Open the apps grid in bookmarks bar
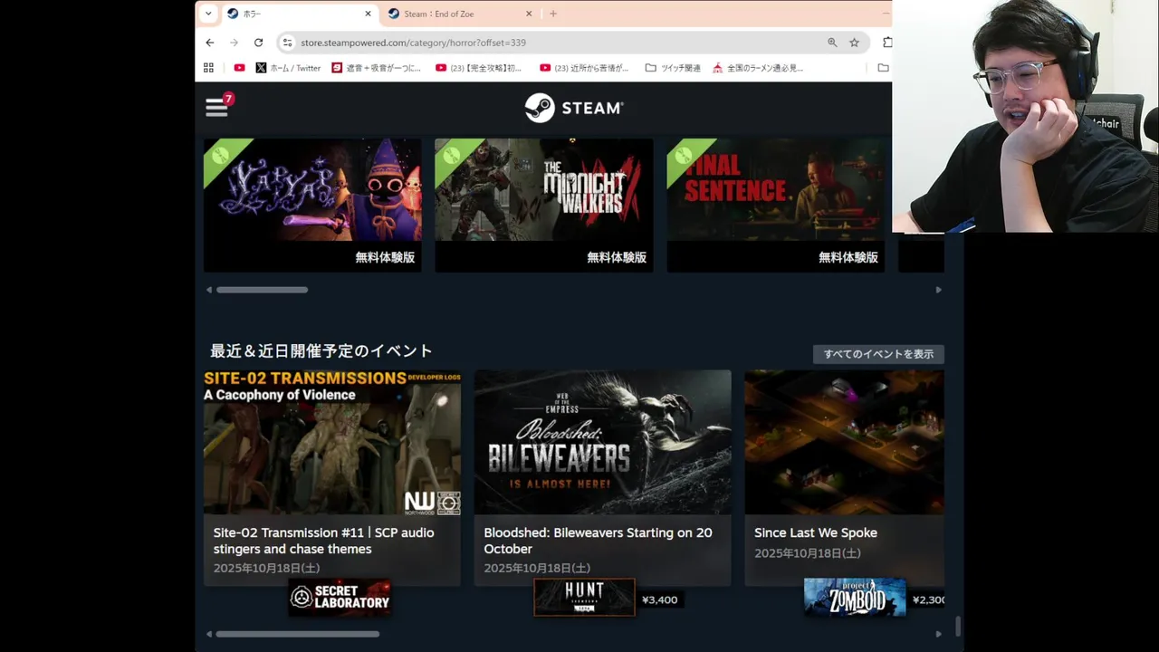 point(208,68)
